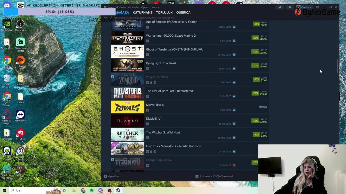Open the Windows Start menu
The height and width of the screenshot is (194, 346).
tap(4, 190)
